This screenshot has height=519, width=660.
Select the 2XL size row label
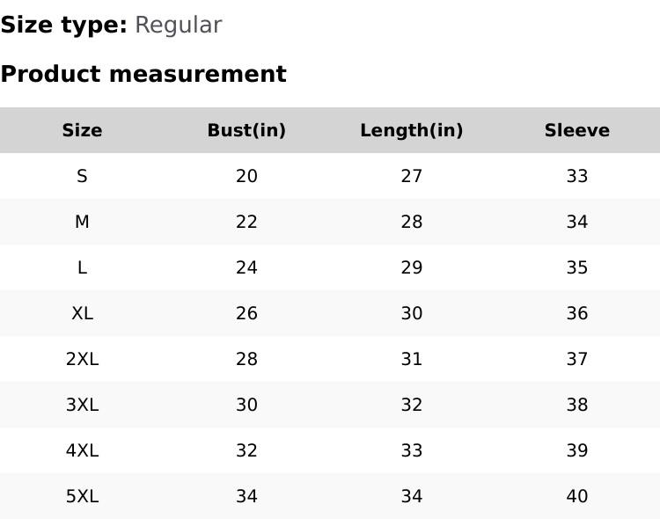pos(82,359)
